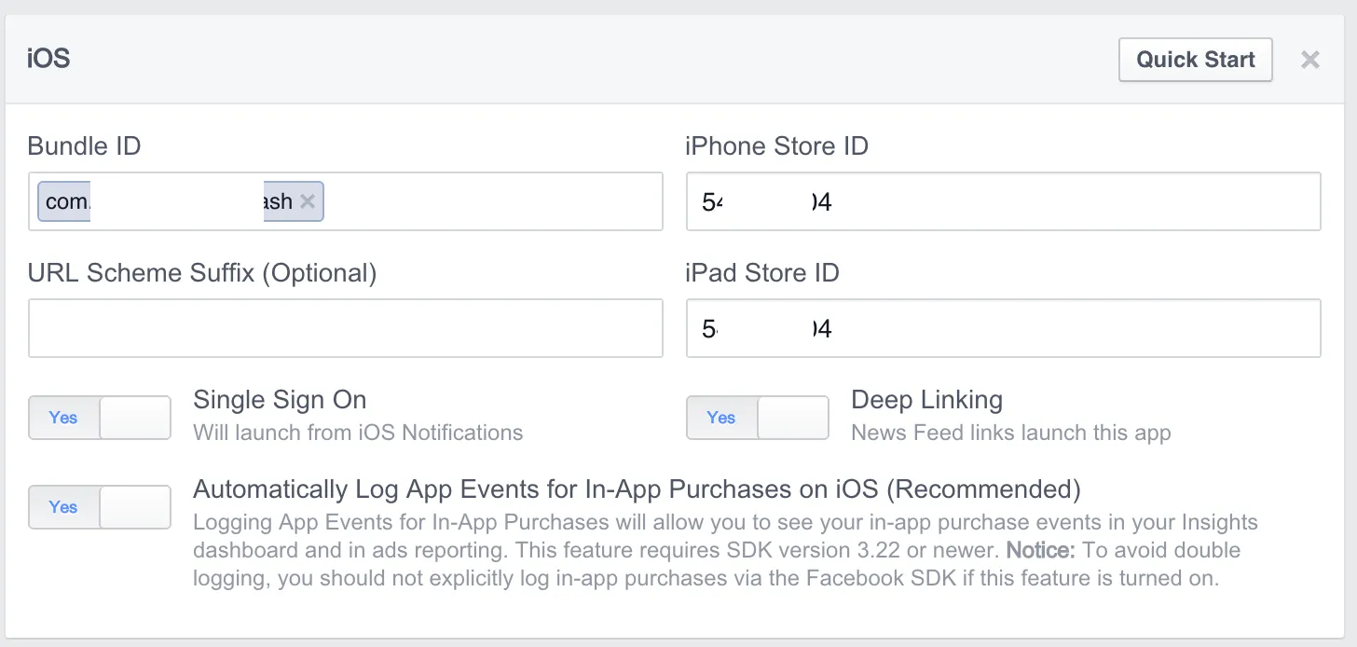Click the Quick Start button
Screen dimensions: 1357x647
pos(1195,60)
